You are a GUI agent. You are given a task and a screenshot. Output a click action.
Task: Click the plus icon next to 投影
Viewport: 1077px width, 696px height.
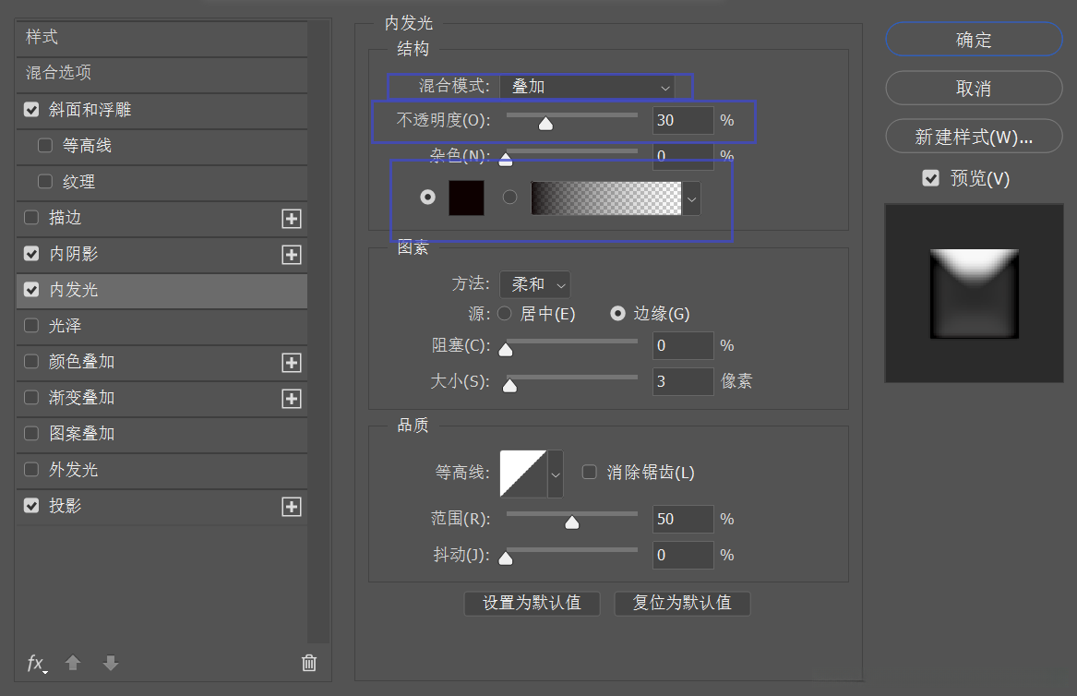click(x=291, y=506)
